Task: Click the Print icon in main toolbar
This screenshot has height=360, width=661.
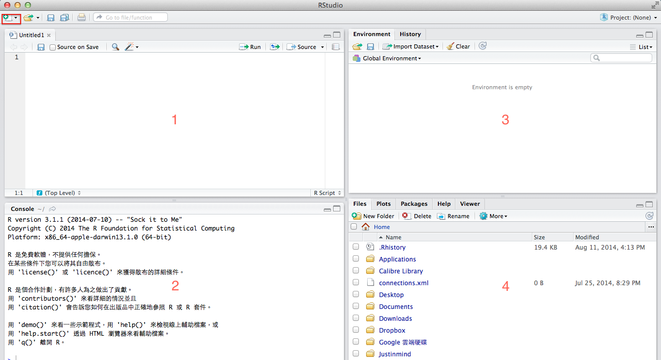Action: 82,18
